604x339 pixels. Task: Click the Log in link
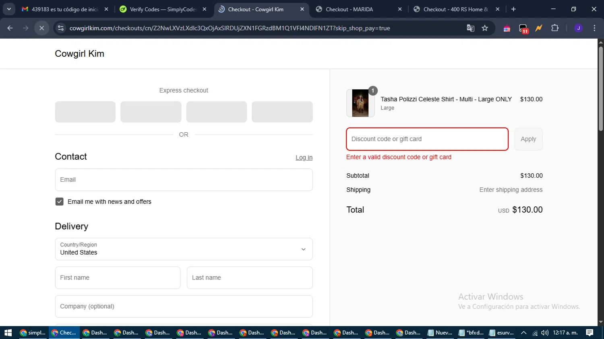[x=304, y=158]
